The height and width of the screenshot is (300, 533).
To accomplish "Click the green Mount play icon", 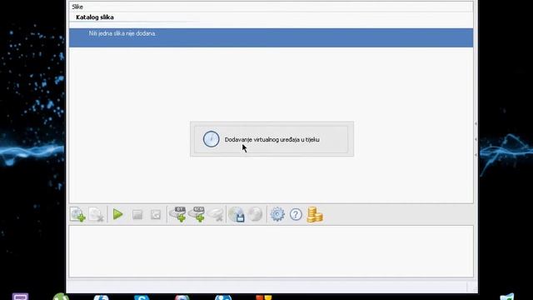I will click(118, 214).
